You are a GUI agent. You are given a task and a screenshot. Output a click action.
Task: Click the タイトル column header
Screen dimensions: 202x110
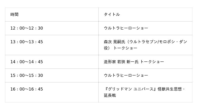pos(112,14)
